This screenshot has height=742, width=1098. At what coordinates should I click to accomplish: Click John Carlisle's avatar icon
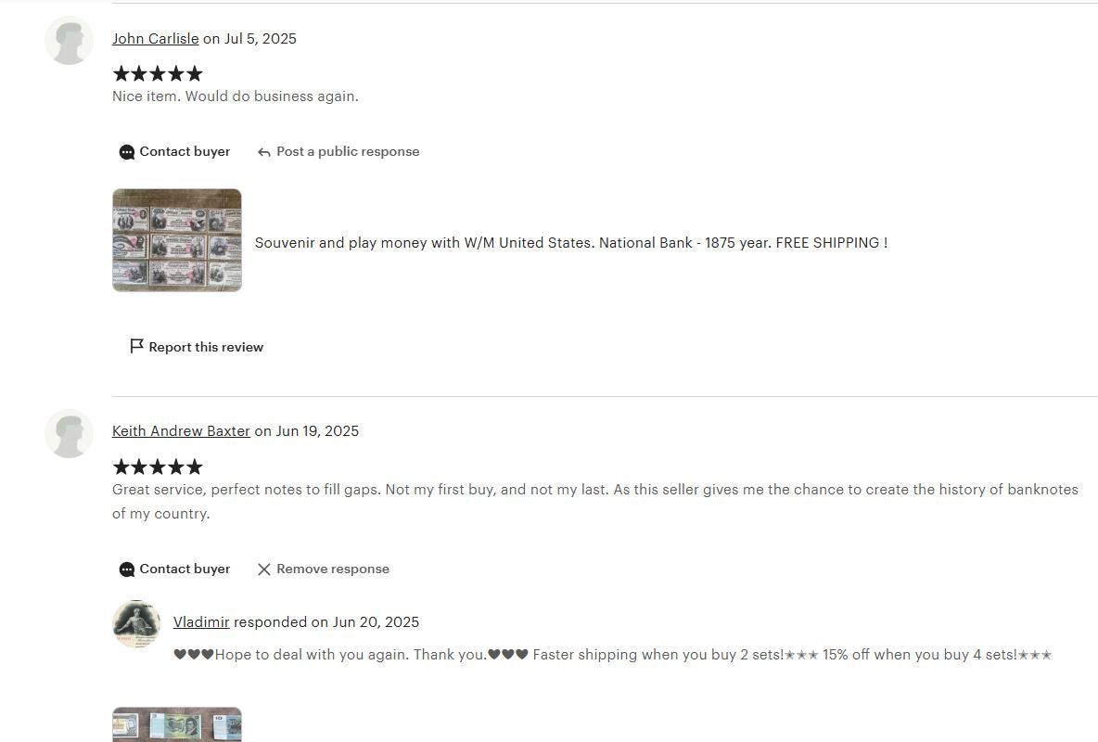69,41
